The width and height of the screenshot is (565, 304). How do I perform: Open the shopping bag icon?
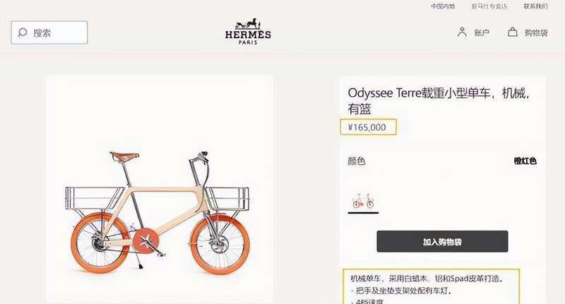click(513, 32)
